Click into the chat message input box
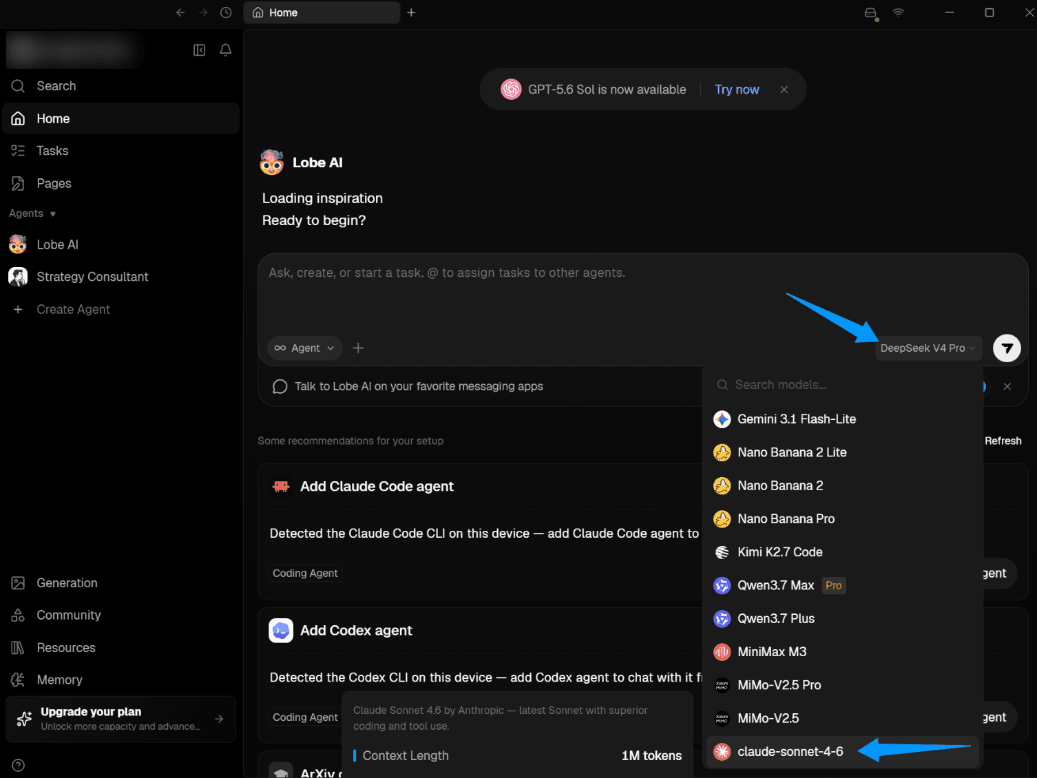This screenshot has width=1037, height=778. pyautogui.click(x=643, y=293)
